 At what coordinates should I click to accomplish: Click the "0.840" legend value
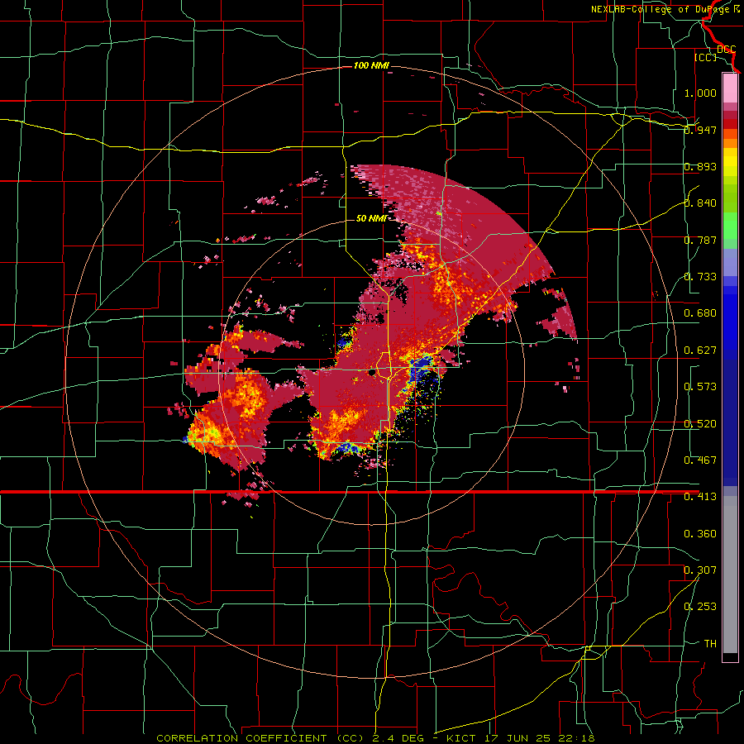pos(700,203)
